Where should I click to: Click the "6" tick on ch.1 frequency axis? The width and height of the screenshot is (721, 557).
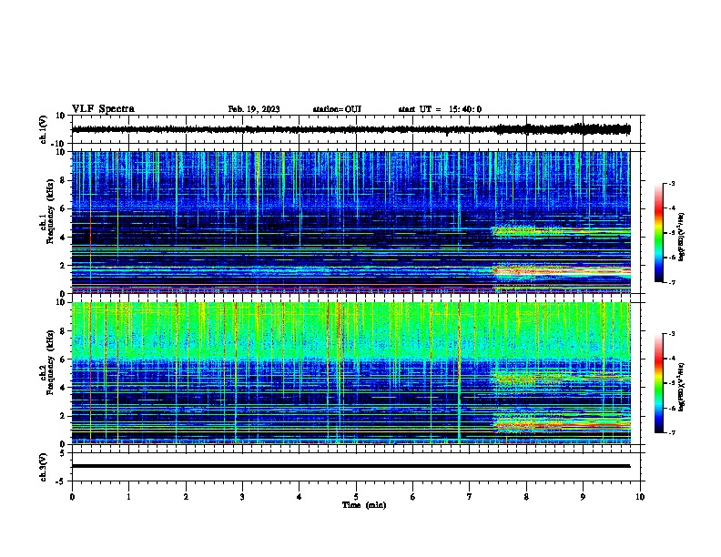(x=63, y=208)
